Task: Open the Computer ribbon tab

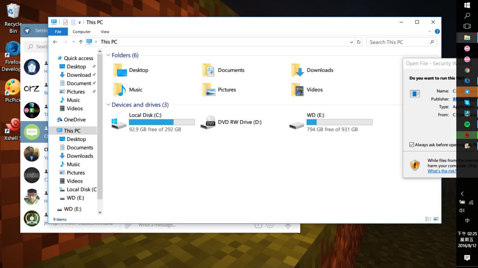Action: click(x=81, y=32)
